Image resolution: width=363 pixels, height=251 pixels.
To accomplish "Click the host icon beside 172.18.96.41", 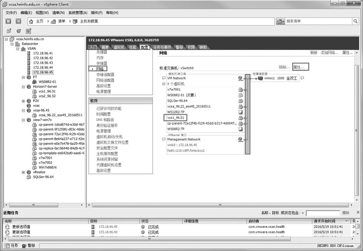I will pyautogui.click(x=29, y=53).
